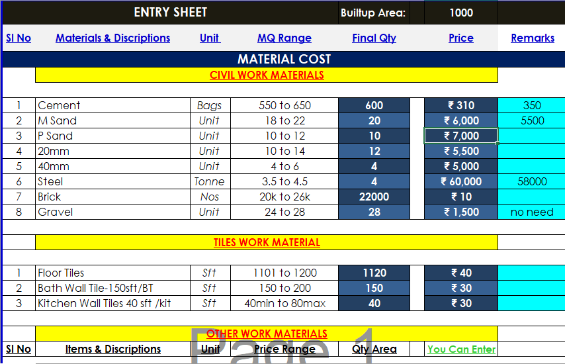Select the Tonne unit cell
This screenshot has height=364, width=565.
(x=210, y=181)
